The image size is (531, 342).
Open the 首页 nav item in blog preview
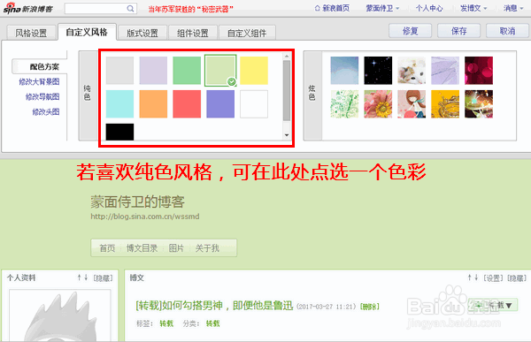[x=107, y=248]
